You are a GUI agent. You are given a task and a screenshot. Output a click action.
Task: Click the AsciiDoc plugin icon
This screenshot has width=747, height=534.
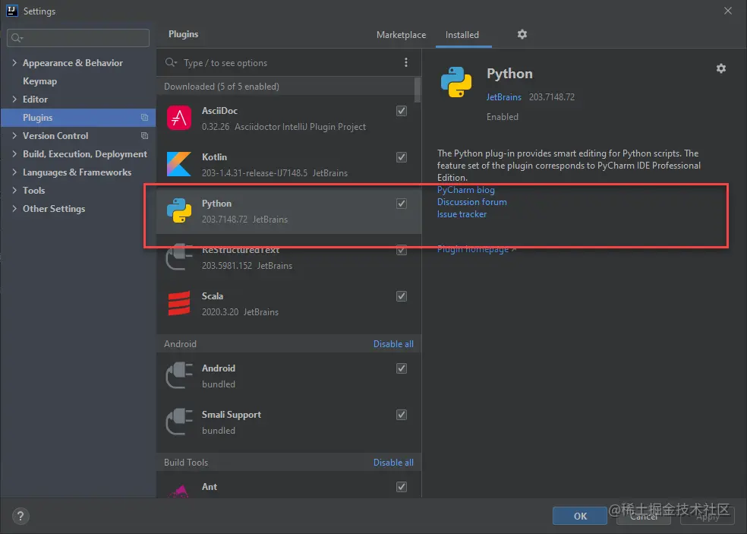[179, 118]
